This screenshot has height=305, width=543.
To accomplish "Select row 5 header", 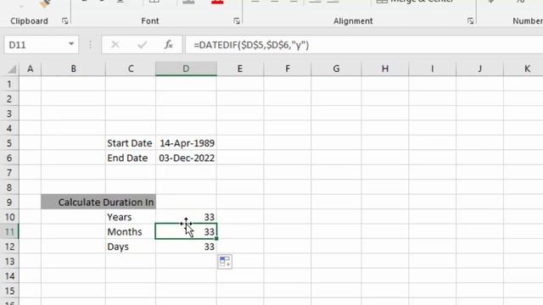I will 9,143.
